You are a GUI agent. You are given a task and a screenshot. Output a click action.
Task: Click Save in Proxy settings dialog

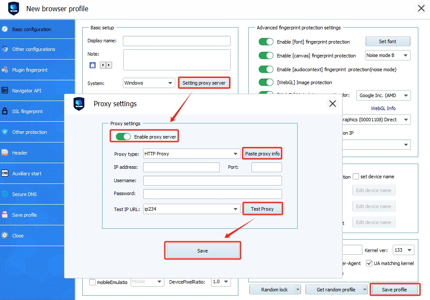pyautogui.click(x=202, y=251)
